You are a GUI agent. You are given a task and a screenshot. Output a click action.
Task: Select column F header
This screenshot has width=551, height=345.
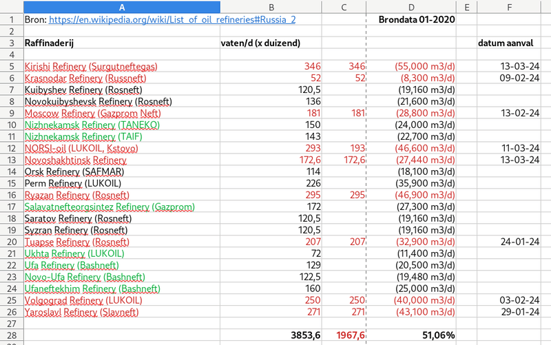click(509, 8)
